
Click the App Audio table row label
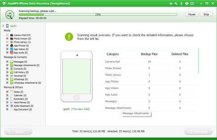coord(111,95)
